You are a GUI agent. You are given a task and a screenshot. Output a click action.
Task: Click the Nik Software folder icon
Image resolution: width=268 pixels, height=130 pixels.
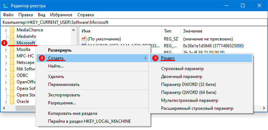click(x=12, y=69)
